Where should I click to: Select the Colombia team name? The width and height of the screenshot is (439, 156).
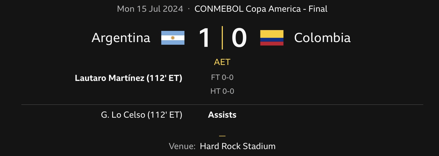[x=322, y=38]
